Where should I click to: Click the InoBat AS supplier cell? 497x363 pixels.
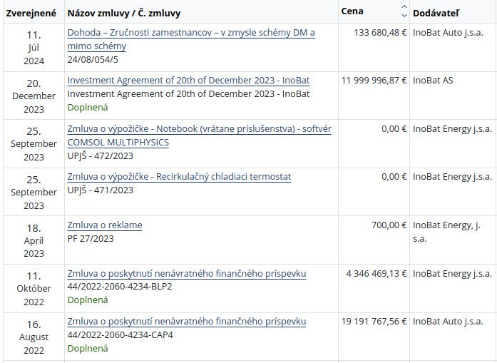point(433,81)
